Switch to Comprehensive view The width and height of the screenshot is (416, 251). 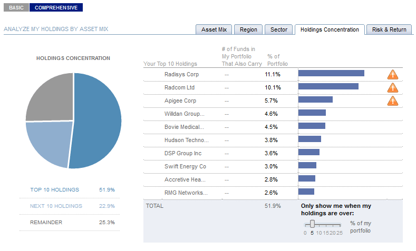click(x=56, y=8)
